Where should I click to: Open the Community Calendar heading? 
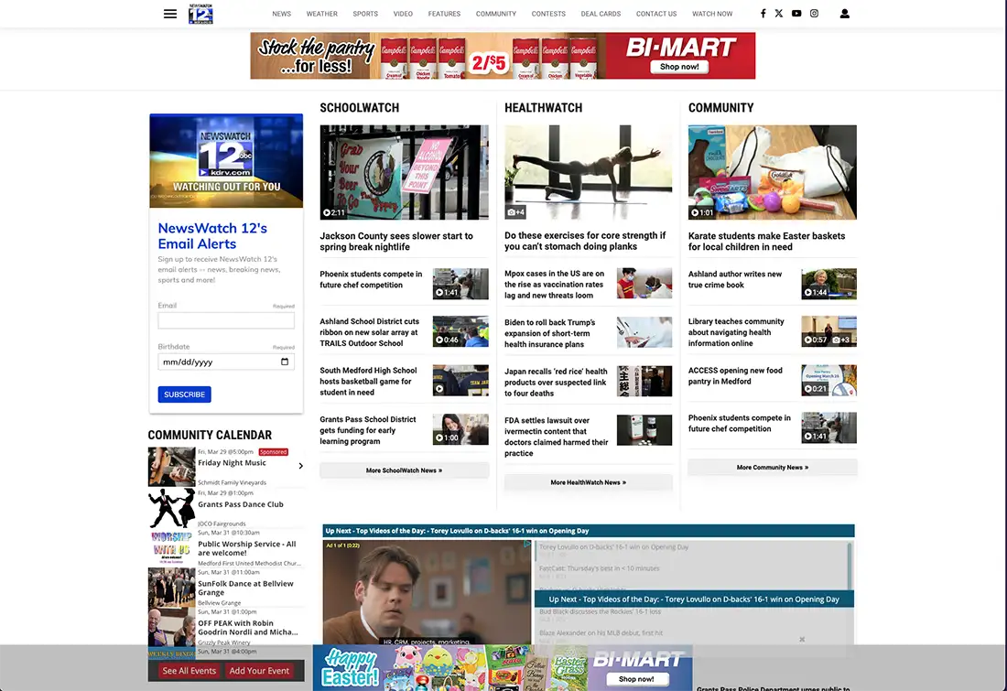tap(210, 435)
